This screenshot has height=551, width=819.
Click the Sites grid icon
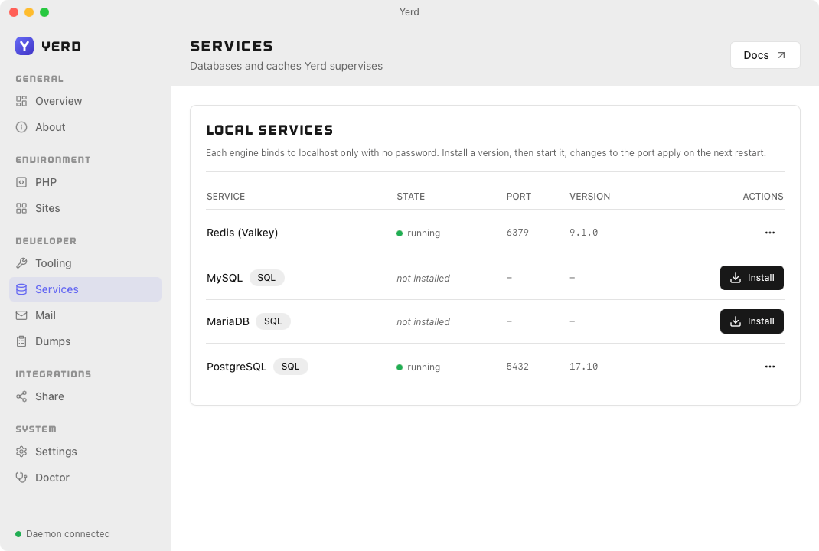click(21, 208)
